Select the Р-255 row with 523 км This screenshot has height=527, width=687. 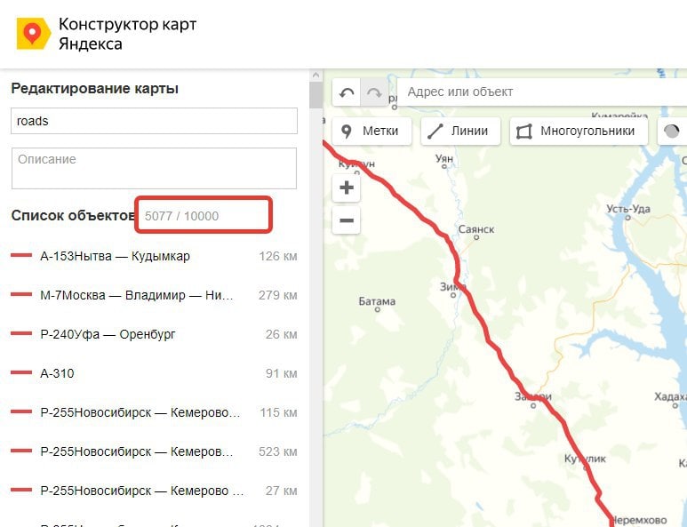pyautogui.click(x=155, y=451)
